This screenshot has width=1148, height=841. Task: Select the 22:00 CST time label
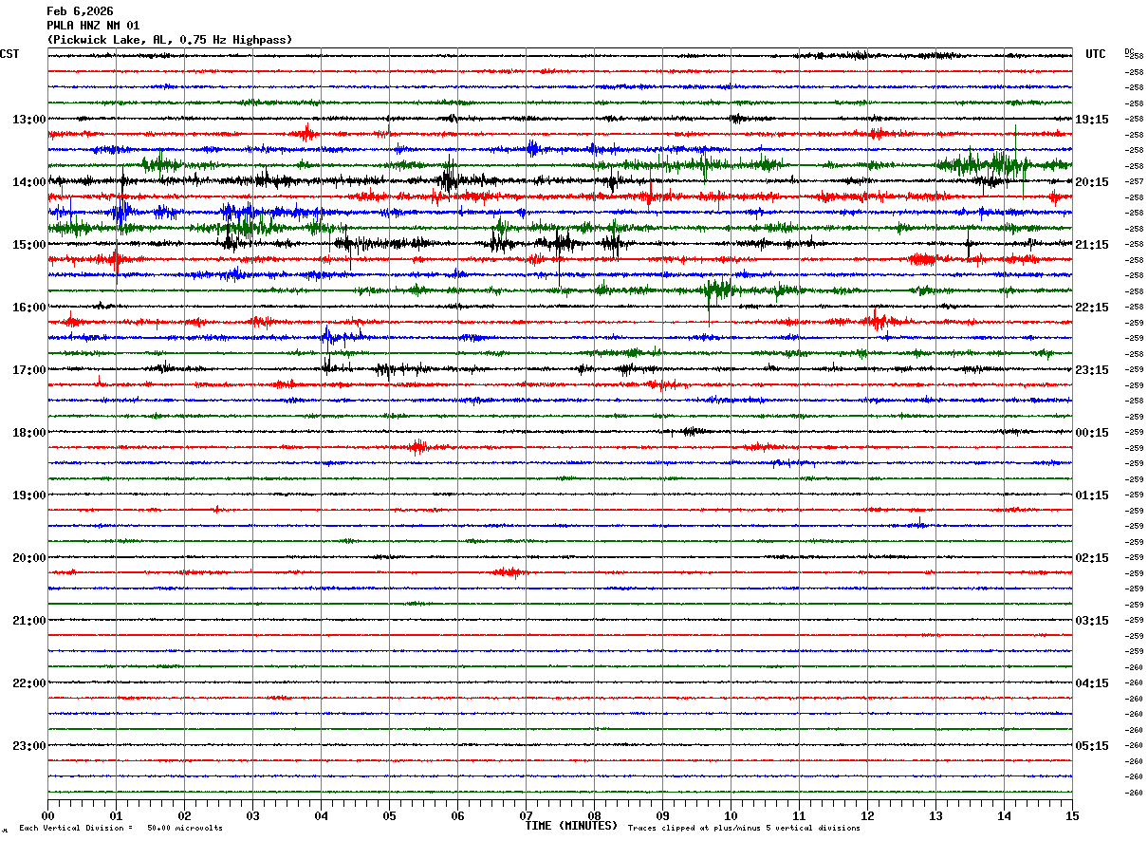coord(29,683)
